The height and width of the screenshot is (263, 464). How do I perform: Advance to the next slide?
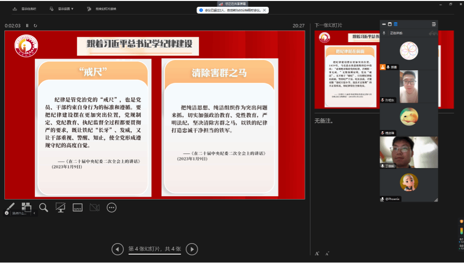(192, 249)
